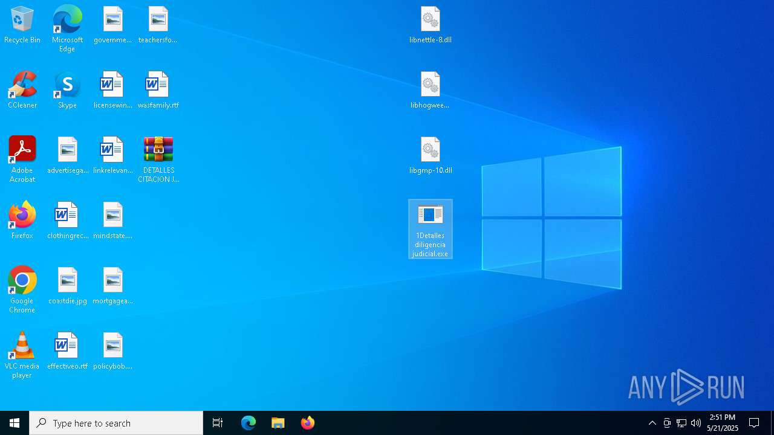The width and height of the screenshot is (774, 435).
Task: Open the volume control tray icon
Action: [696, 423]
